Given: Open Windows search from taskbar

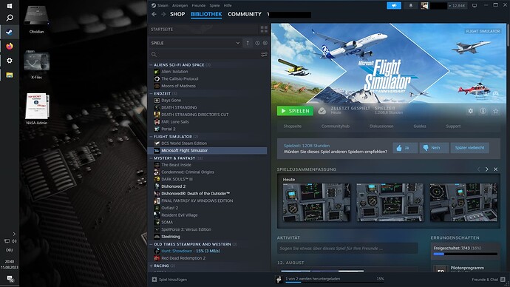Looking at the screenshot, I should [10, 18].
